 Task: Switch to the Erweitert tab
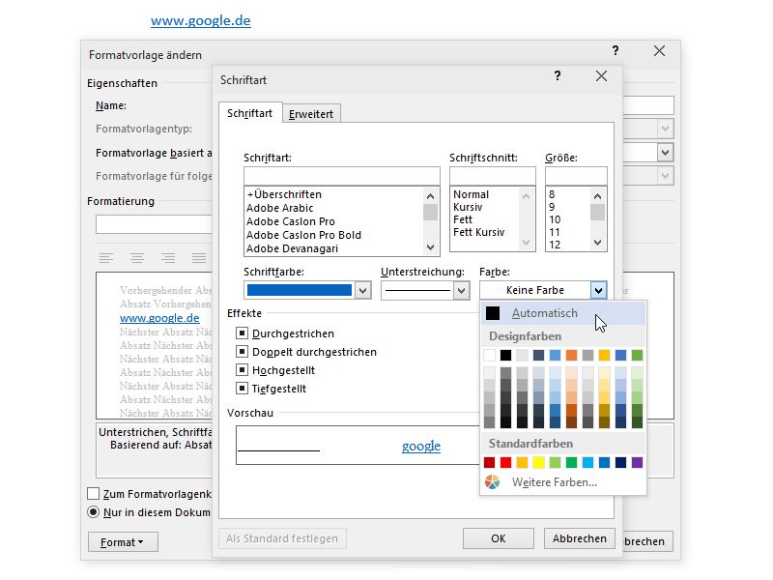pyautogui.click(x=311, y=114)
